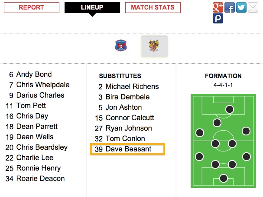263x197 pixels.
Task: Select the Lineup tab
Action: coord(92,7)
